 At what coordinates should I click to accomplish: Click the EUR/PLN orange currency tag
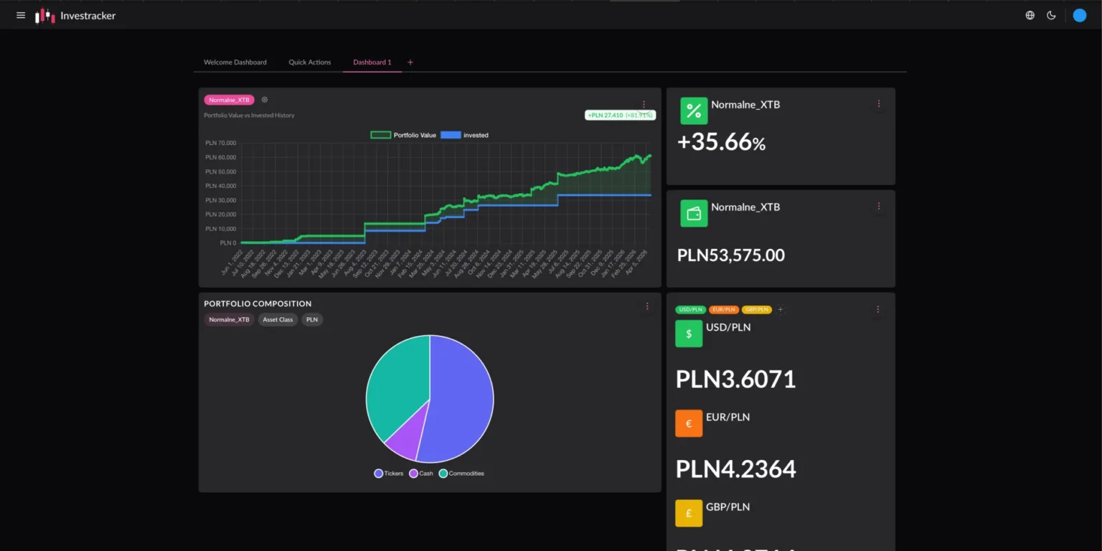724,310
